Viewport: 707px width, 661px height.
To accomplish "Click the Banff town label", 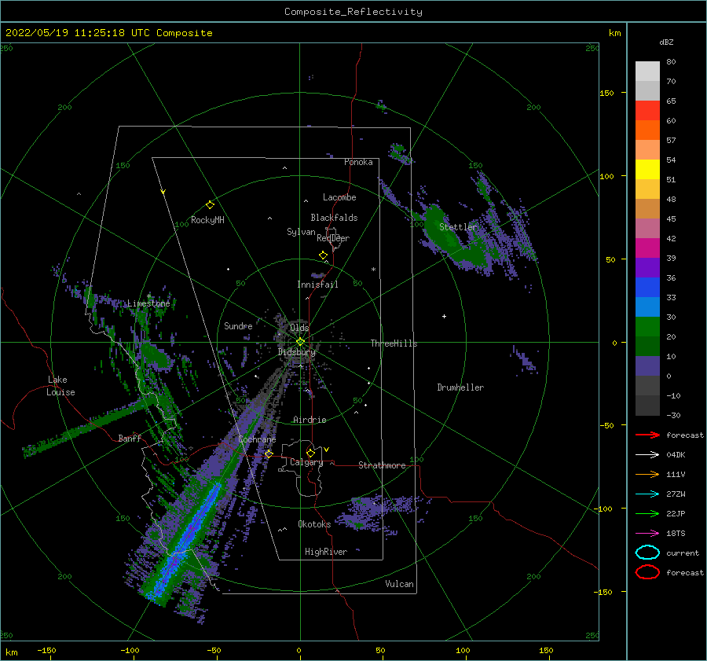I will coord(130,438).
